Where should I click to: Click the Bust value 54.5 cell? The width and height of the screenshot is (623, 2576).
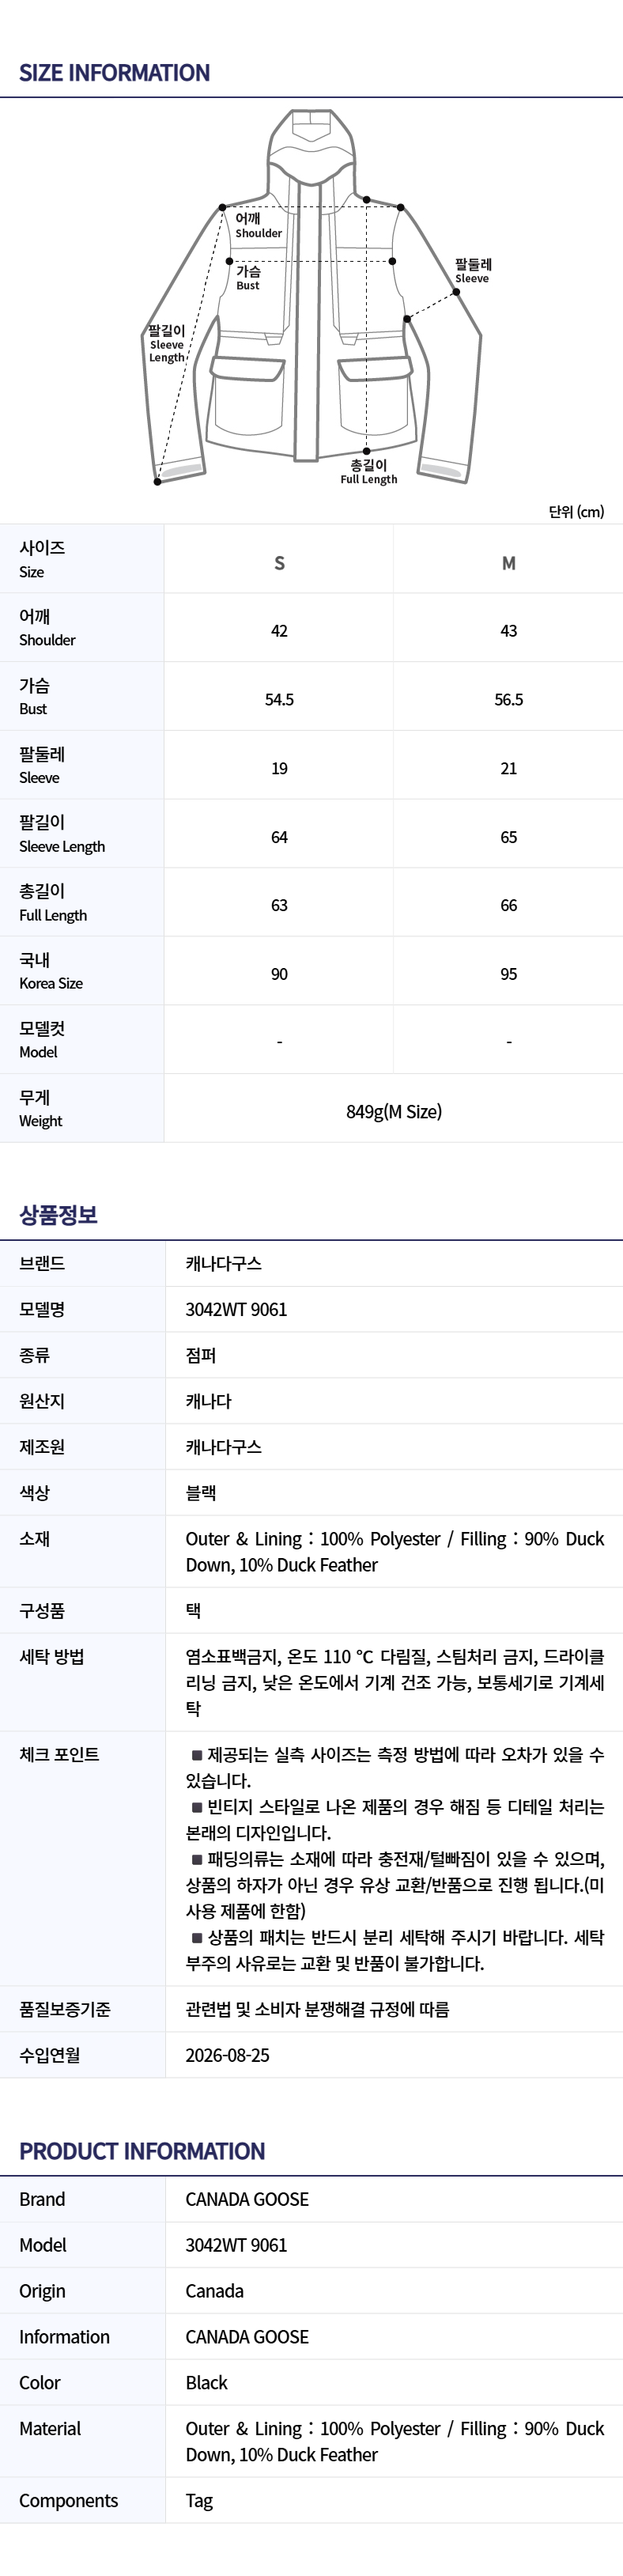[x=279, y=700]
